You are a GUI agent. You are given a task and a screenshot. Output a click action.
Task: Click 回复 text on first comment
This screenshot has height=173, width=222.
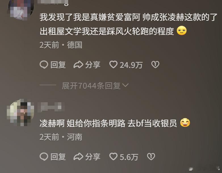(58, 65)
